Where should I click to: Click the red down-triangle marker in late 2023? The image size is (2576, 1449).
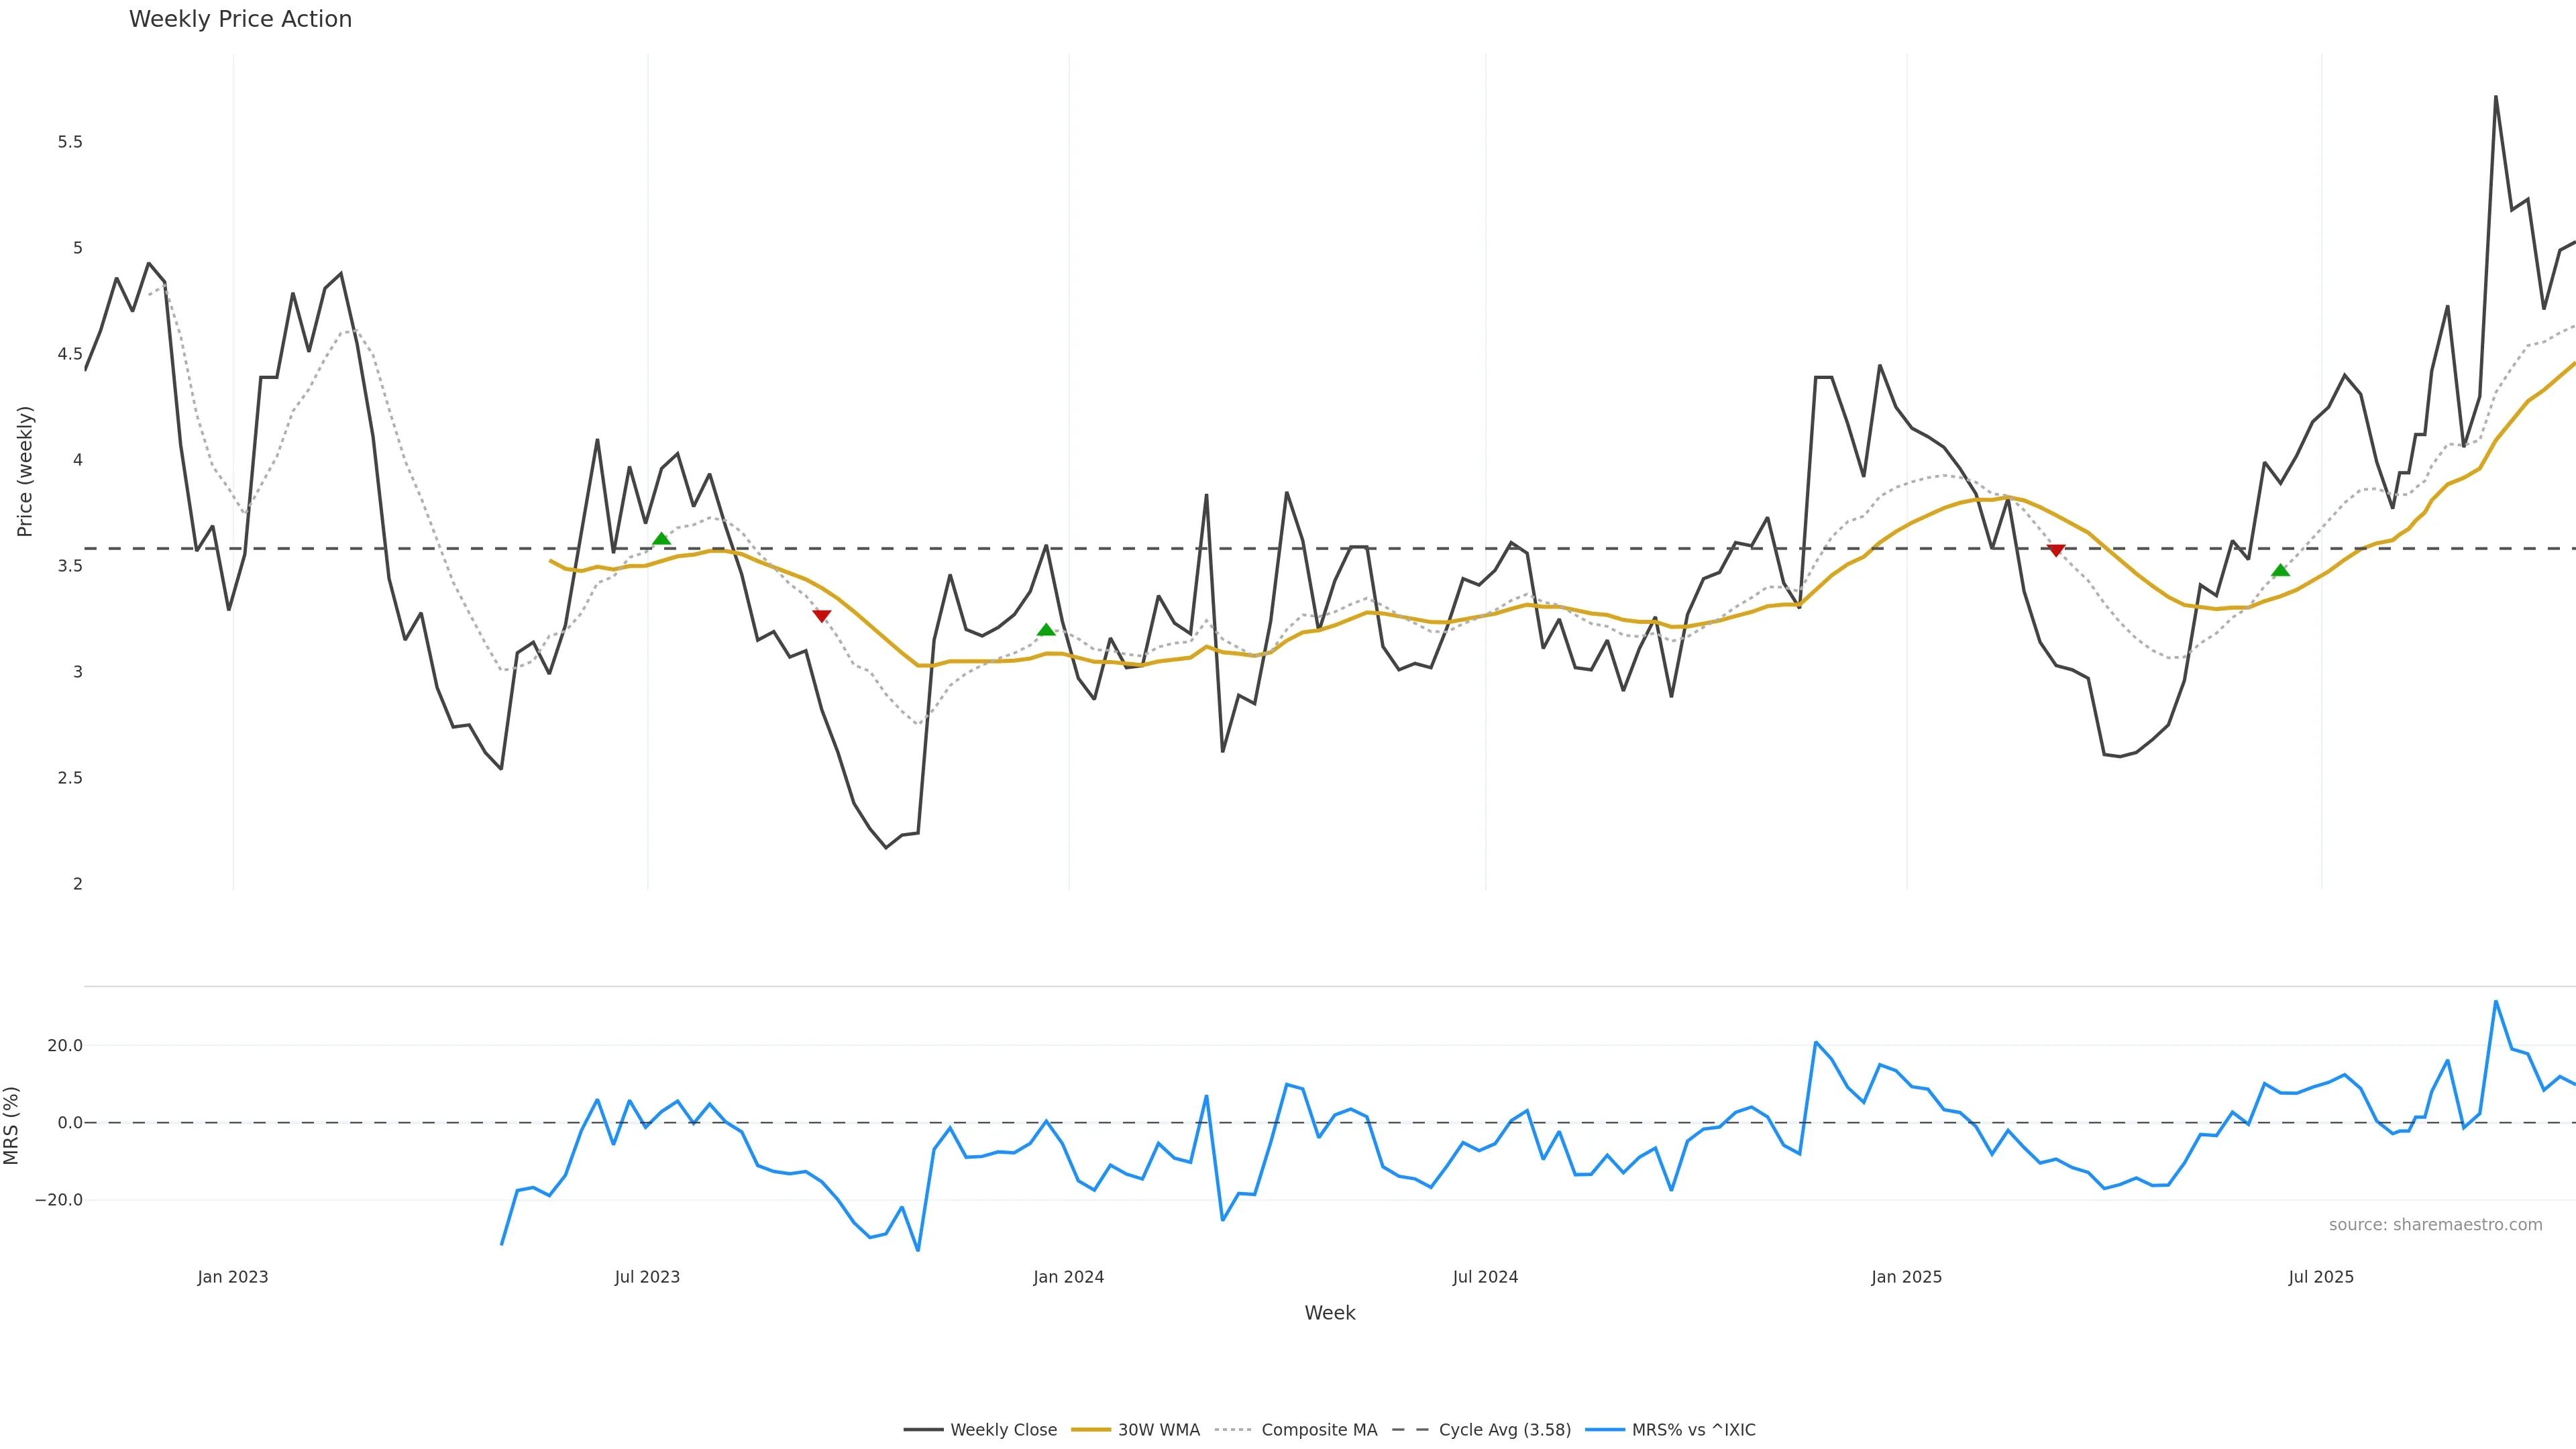(822, 616)
